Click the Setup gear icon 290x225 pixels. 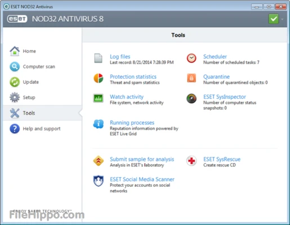pyautogui.click(x=15, y=97)
